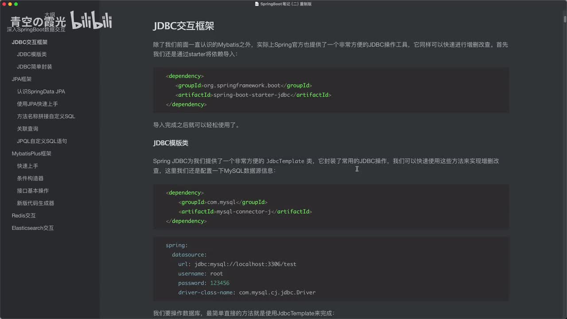Open the JDBC交互框架 outline entry
The height and width of the screenshot is (319, 567).
tap(30, 42)
